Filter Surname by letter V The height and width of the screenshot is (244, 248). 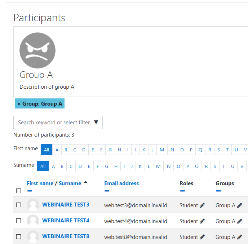[x=242, y=166]
